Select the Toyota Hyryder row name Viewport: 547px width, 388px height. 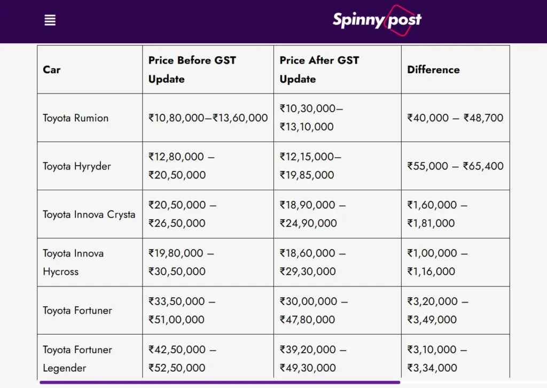(x=77, y=166)
